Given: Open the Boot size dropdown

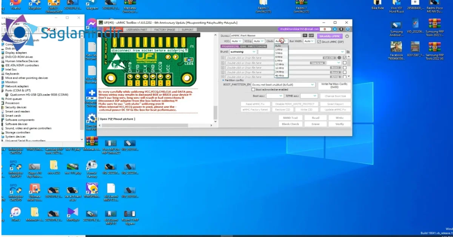Looking at the screenshot, I should tap(274, 96).
